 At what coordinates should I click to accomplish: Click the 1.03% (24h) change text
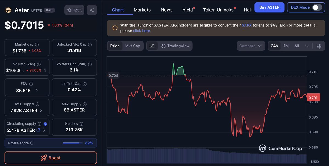pos(62,25)
